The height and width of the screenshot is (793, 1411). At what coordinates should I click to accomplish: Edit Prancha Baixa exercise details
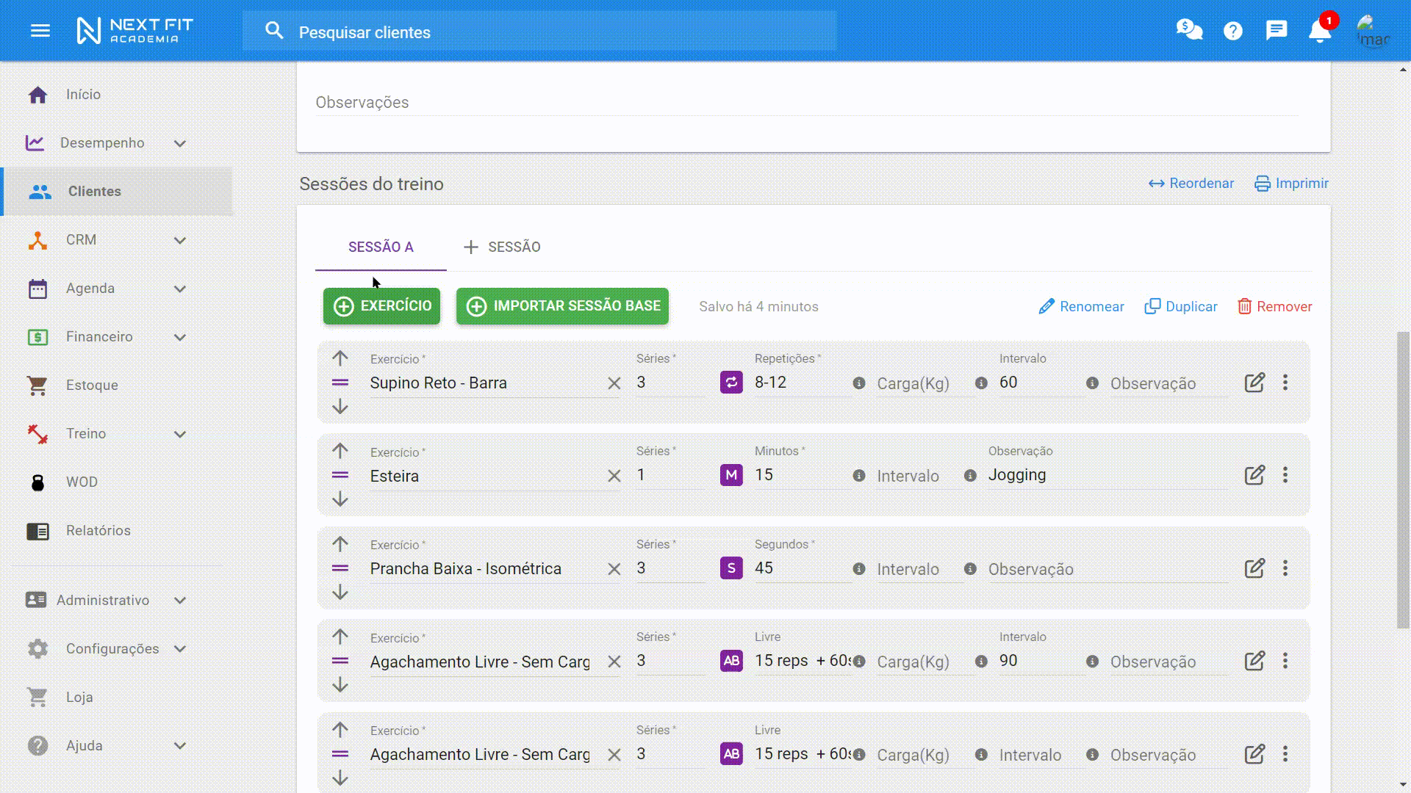(x=1254, y=568)
